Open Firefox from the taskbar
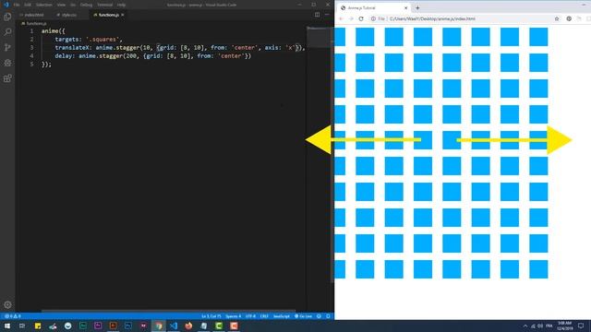Screen dimensions: 591x332 [188, 326]
